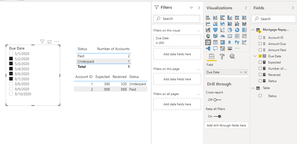Click into the Filters pane Search box
The height and width of the screenshot is (144, 297).
pos(176,19)
